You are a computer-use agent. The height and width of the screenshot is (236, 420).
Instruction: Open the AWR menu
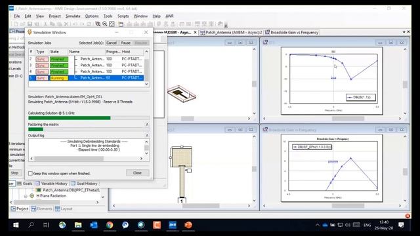click(169, 16)
